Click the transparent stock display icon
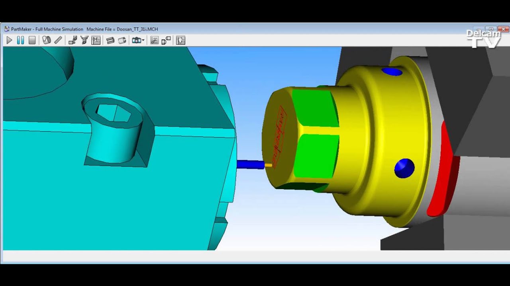The height and width of the screenshot is (286, 510). coord(122,40)
